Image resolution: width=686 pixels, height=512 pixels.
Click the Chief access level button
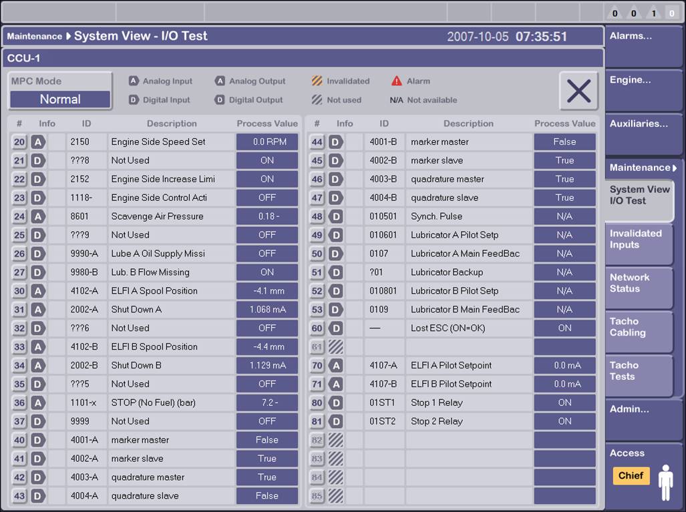coord(631,476)
